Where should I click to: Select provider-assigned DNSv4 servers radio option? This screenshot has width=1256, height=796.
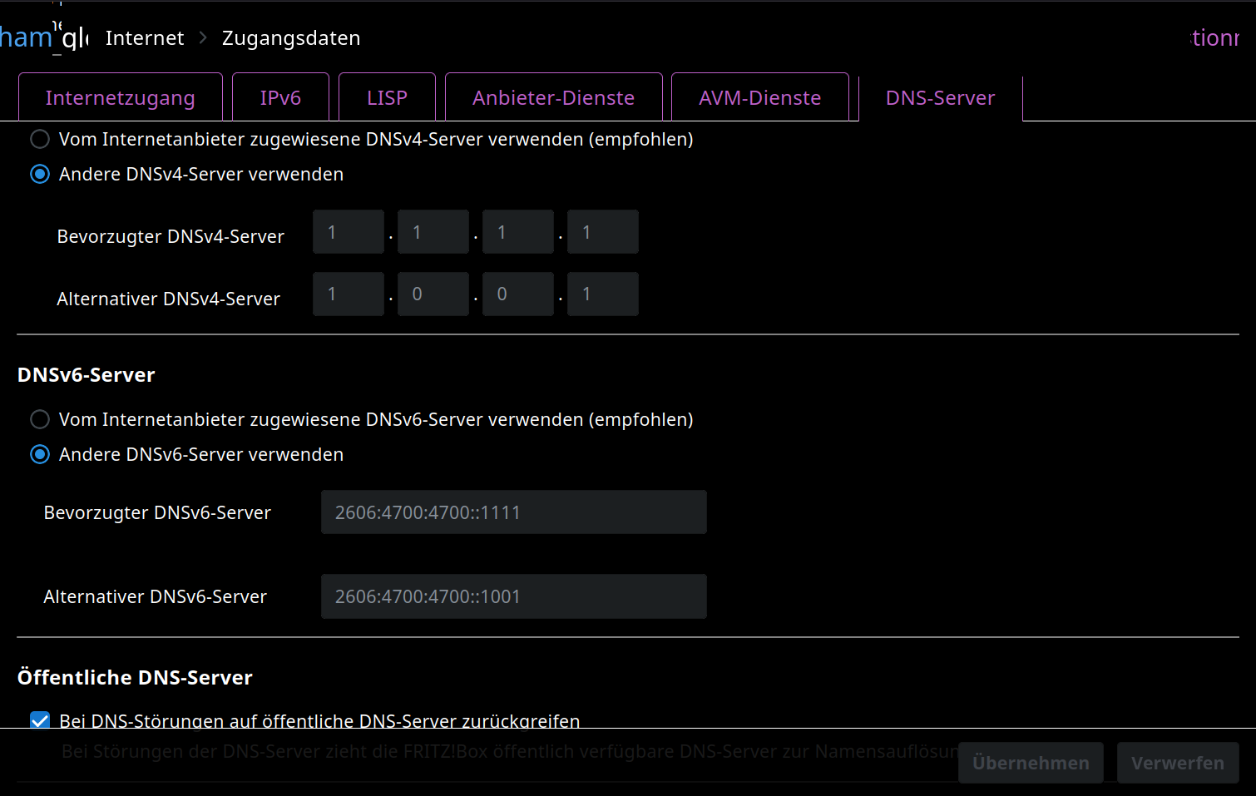pos(40,139)
